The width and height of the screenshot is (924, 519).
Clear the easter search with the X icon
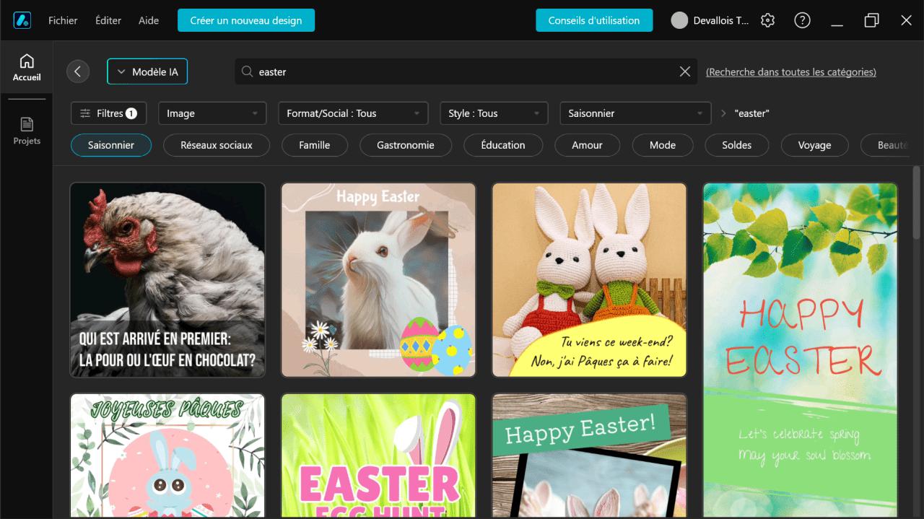685,71
